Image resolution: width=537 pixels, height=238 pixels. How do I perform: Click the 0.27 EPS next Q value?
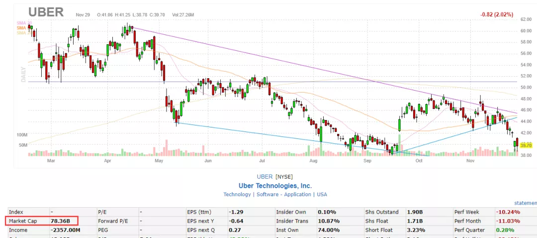pyautogui.click(x=234, y=230)
